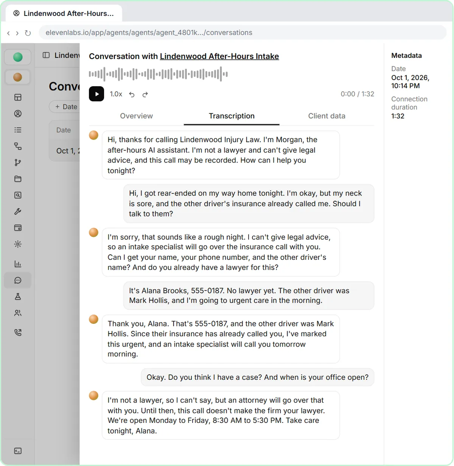Open the search-in-box icon in sidebar
Viewport: 454px width, 466px height.
coord(18,195)
